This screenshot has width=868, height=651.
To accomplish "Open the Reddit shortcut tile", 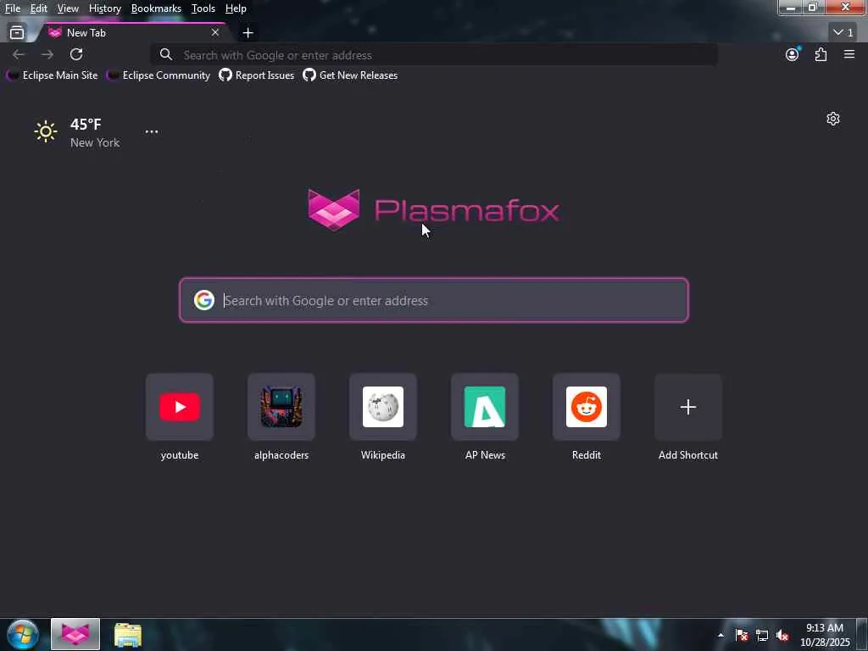I will click(x=587, y=407).
